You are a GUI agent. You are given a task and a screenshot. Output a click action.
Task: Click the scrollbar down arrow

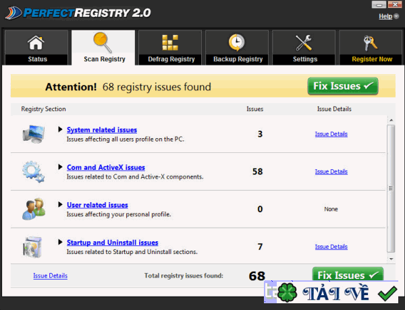tap(391, 259)
